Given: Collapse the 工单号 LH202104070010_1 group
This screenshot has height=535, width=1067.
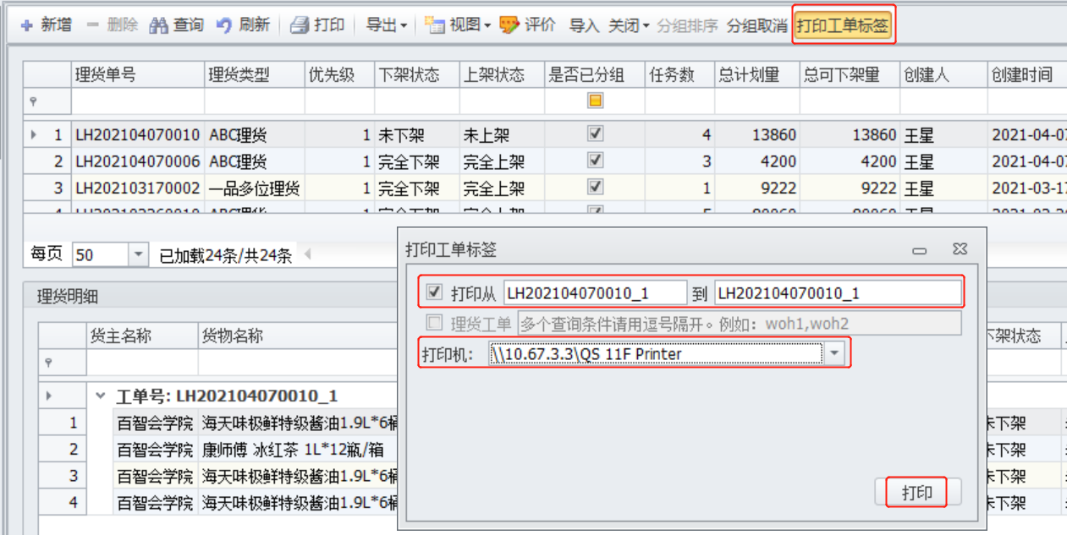Looking at the screenshot, I should [x=101, y=396].
